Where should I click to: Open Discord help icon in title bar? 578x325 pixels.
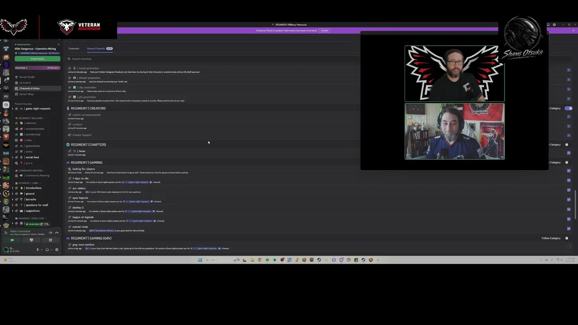(554, 25)
